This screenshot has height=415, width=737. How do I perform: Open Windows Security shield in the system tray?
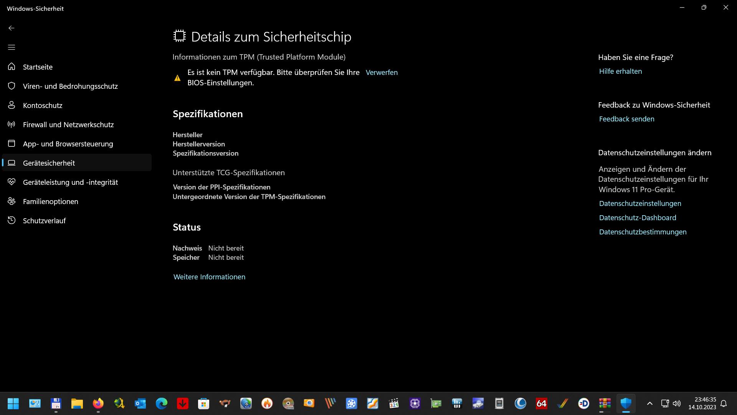(x=626, y=404)
